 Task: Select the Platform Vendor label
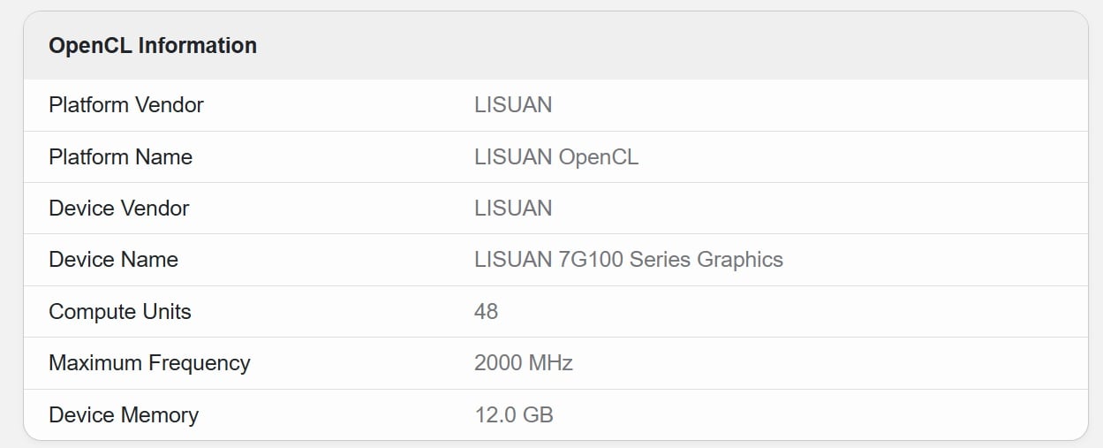pyautogui.click(x=126, y=105)
